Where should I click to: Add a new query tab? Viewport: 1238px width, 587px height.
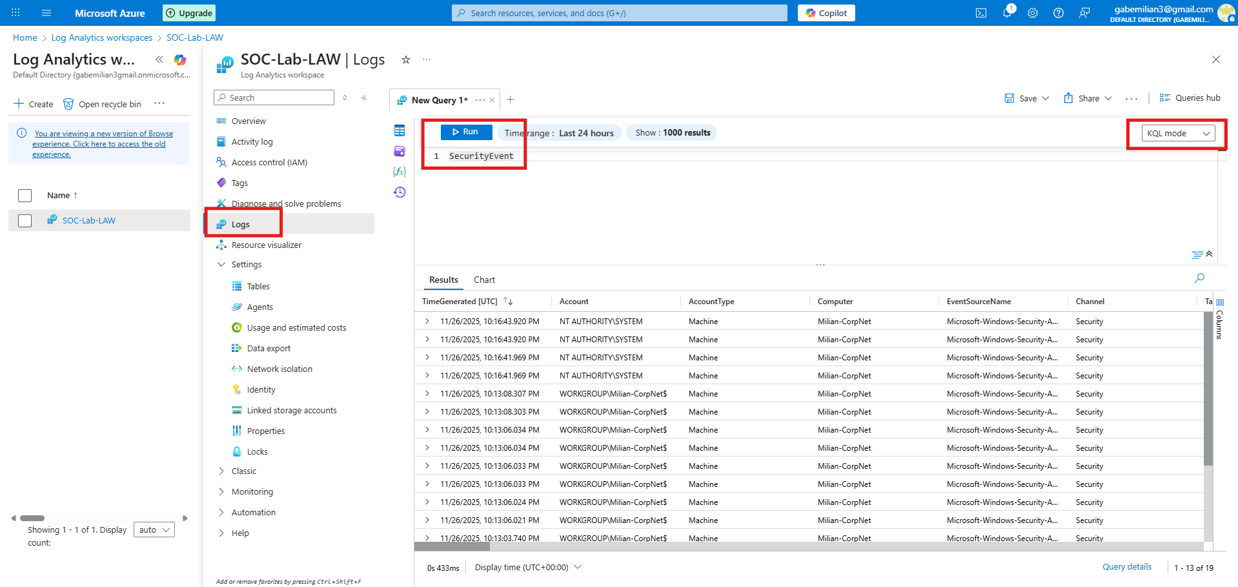coord(511,99)
